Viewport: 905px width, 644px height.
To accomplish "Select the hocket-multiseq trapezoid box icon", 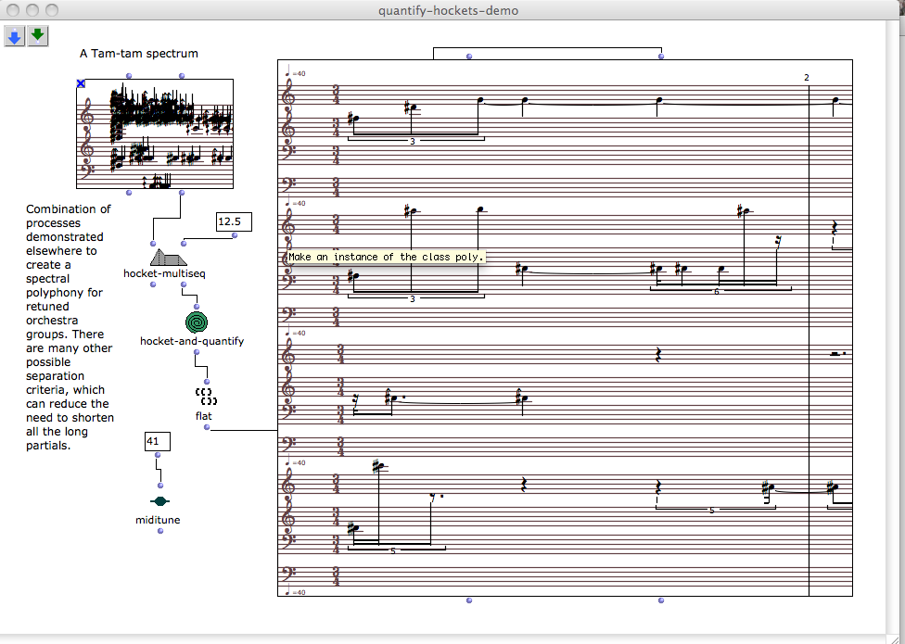I will (x=170, y=257).
